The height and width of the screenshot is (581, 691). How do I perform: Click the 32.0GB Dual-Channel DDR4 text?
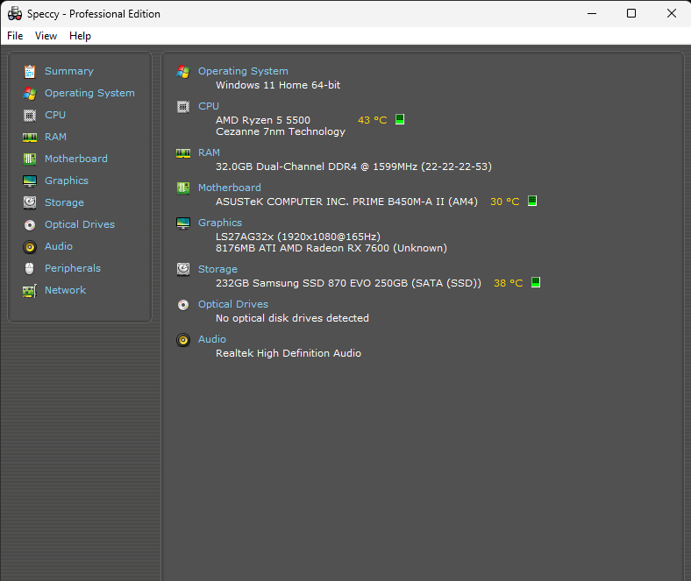354,167
